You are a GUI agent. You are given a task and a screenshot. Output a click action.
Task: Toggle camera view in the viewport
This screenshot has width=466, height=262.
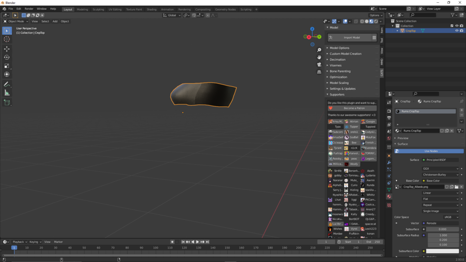pyautogui.click(x=319, y=64)
